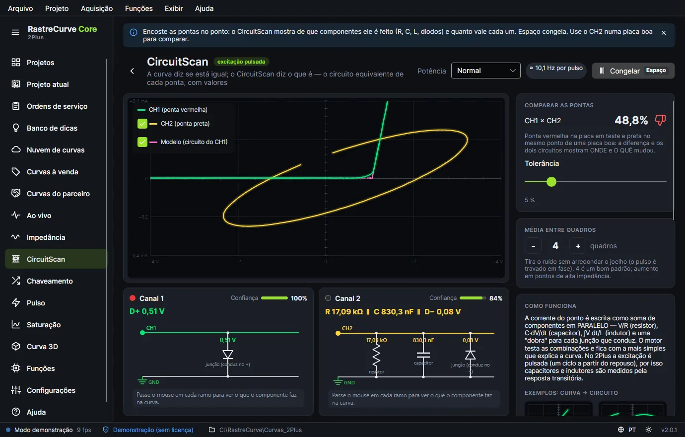Increase média quadros with plus button
The height and width of the screenshot is (437, 685).
click(x=578, y=246)
